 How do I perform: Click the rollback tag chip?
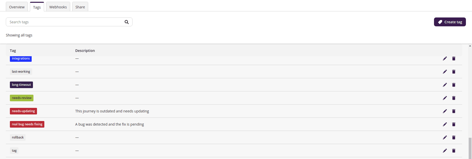(17, 137)
